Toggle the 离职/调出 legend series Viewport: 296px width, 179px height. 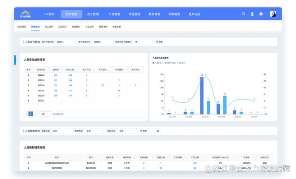[170, 63]
